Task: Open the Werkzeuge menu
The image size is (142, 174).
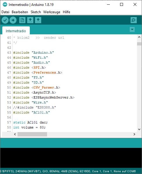Action: 52,12
